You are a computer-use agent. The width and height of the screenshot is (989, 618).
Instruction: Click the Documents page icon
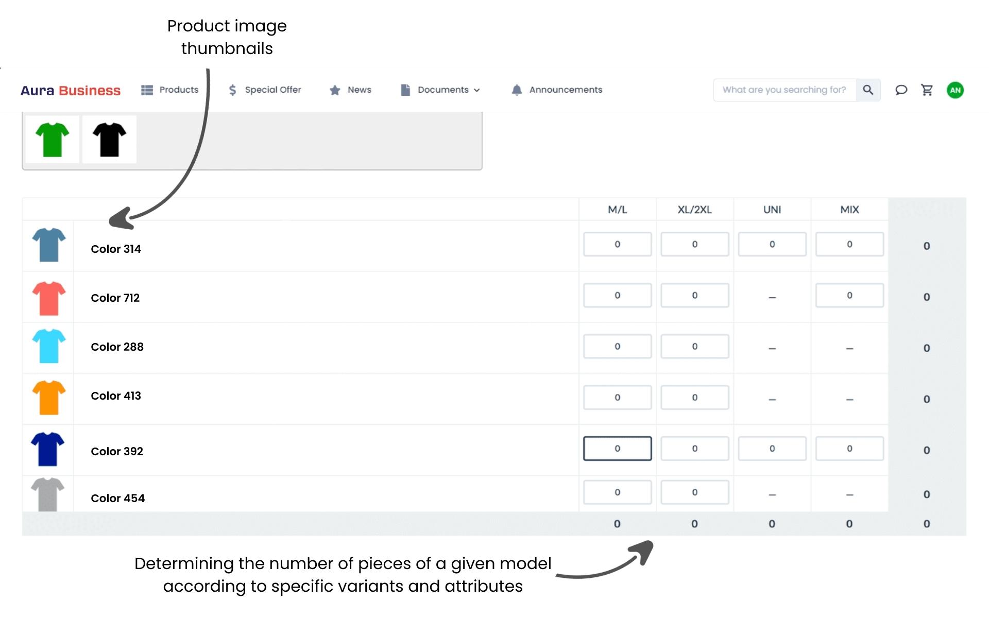tap(404, 89)
